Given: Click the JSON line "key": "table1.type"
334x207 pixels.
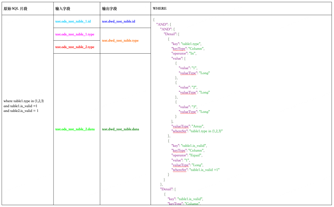Looking at the screenshot, I should point(186,44).
